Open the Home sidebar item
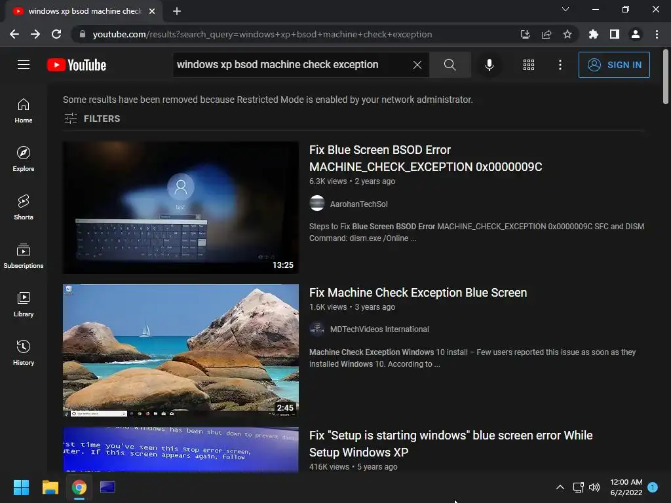671x503 pixels. coord(24,111)
